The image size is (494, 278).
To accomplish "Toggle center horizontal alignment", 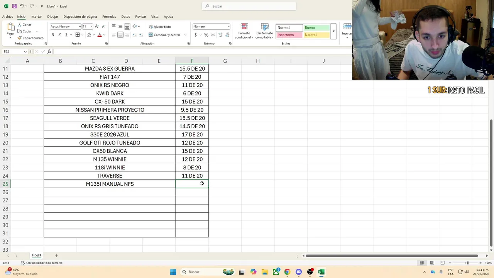I will point(120,35).
